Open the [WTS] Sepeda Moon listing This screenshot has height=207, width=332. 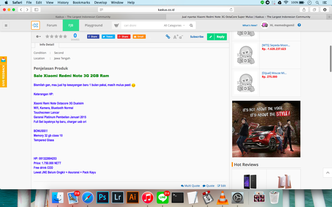(276, 45)
